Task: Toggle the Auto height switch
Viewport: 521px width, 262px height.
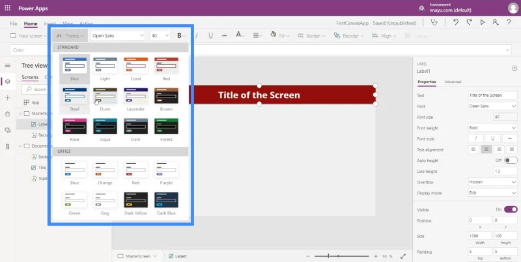Action: [x=511, y=161]
